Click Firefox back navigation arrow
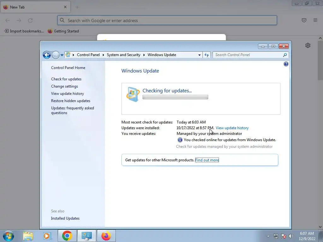Image resolution: width=323 pixels, height=242 pixels. (8, 20)
